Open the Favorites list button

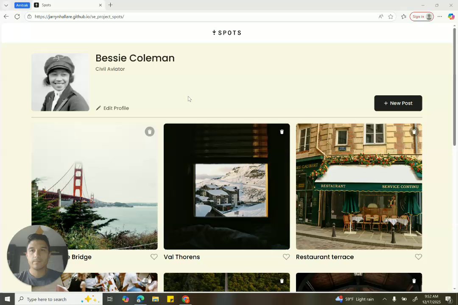(x=404, y=17)
